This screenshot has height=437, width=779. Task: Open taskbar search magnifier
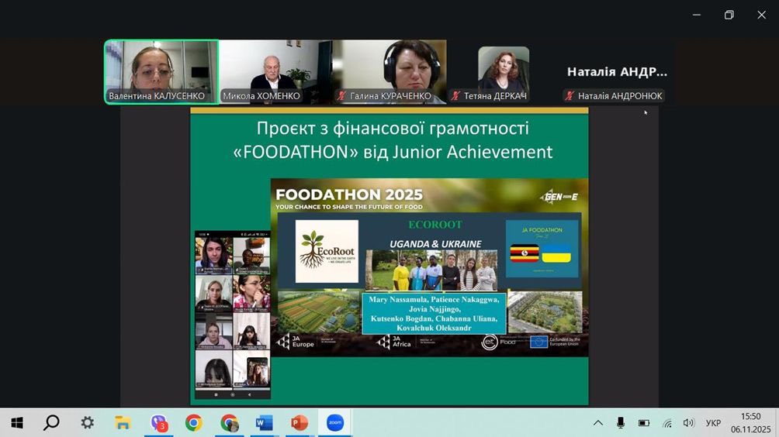click(x=52, y=423)
